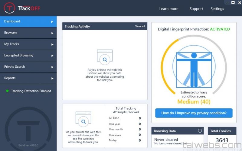Screen dimensions: 242x151
Task: Open the Private Search menu item
Action: pyautogui.click(x=15, y=67)
